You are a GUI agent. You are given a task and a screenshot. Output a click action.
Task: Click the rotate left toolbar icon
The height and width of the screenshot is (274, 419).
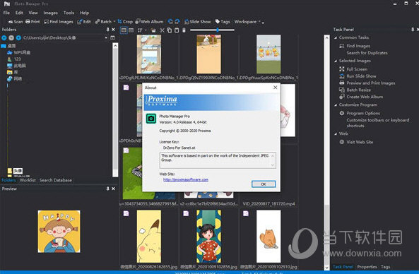pyautogui.click(x=170, y=22)
